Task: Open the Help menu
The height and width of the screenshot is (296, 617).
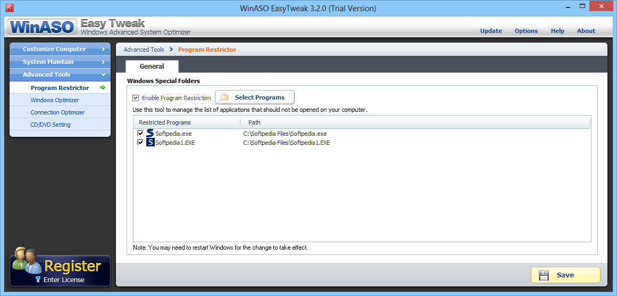Action: tap(557, 31)
